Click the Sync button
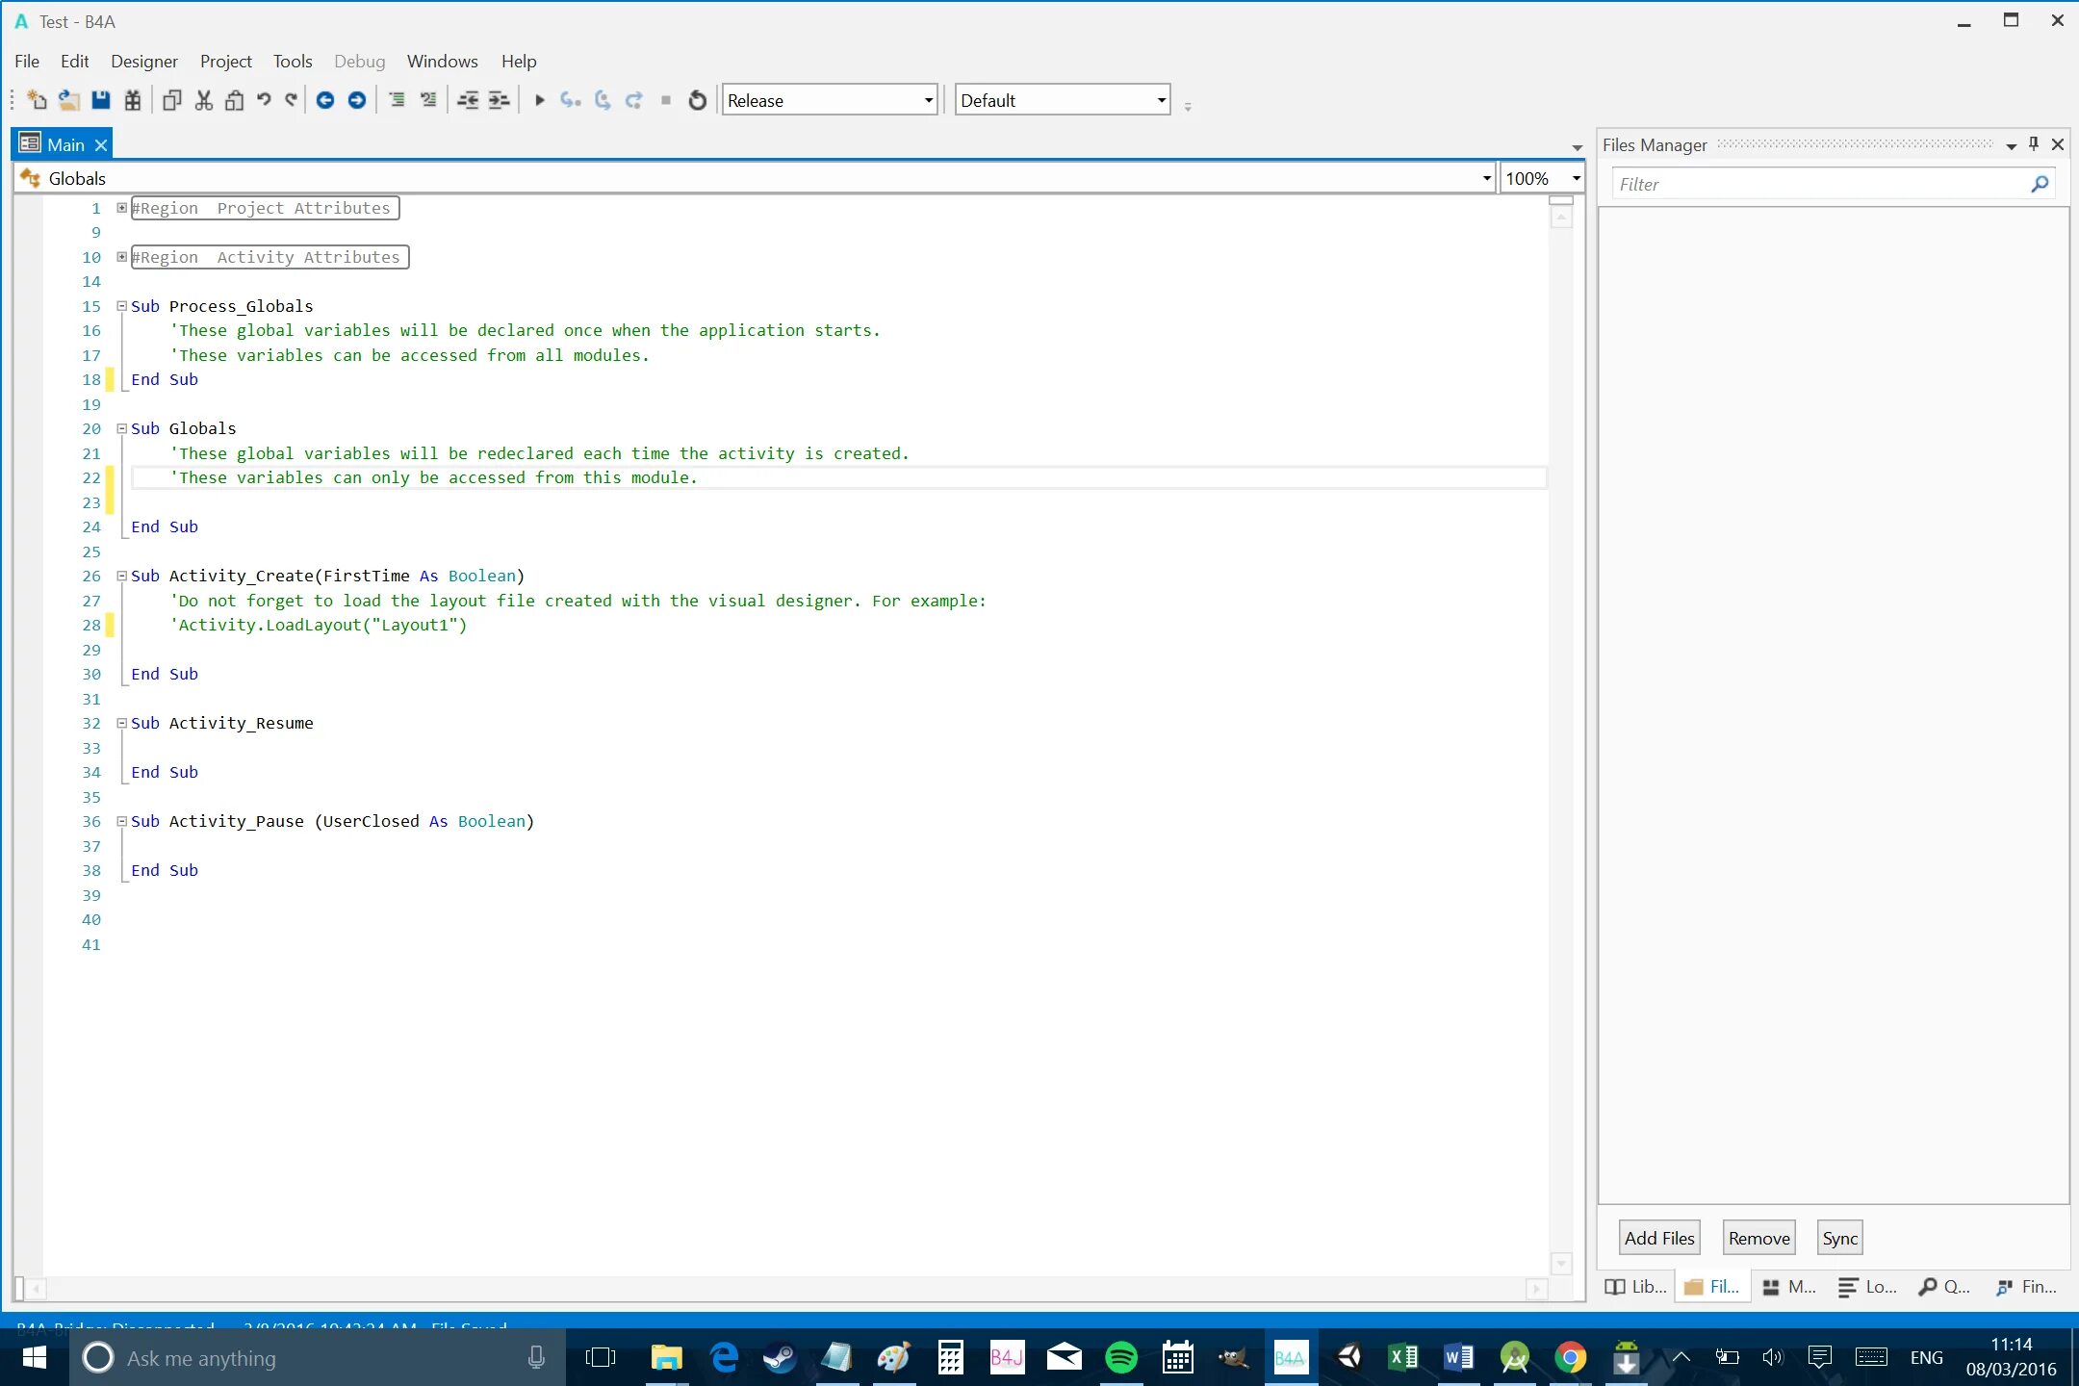This screenshot has width=2079, height=1386. tap(1839, 1239)
